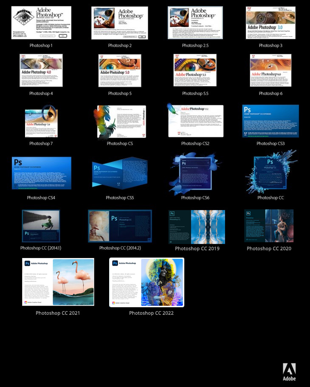
Task: Click the Photoshop CS3 blue splash
Action: [271, 121]
